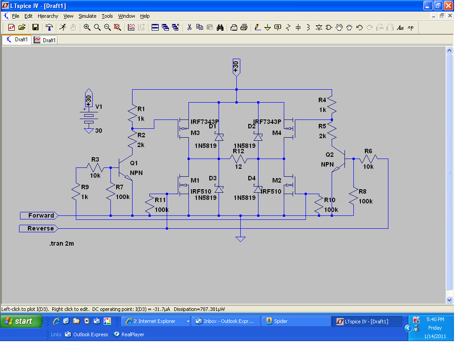Open the View menu
Screen dimensions: 462x342
[68, 16]
